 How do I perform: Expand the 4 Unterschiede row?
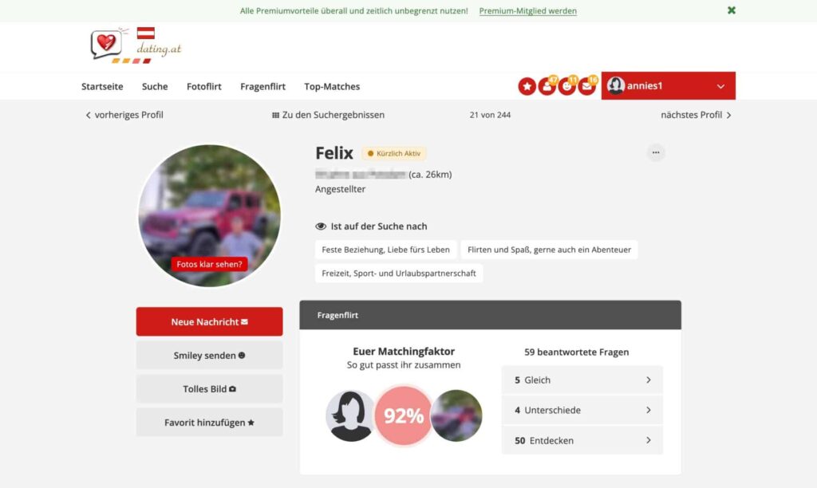582,411
